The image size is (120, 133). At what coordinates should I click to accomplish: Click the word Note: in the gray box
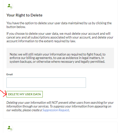pyautogui.click(x=13, y=54)
